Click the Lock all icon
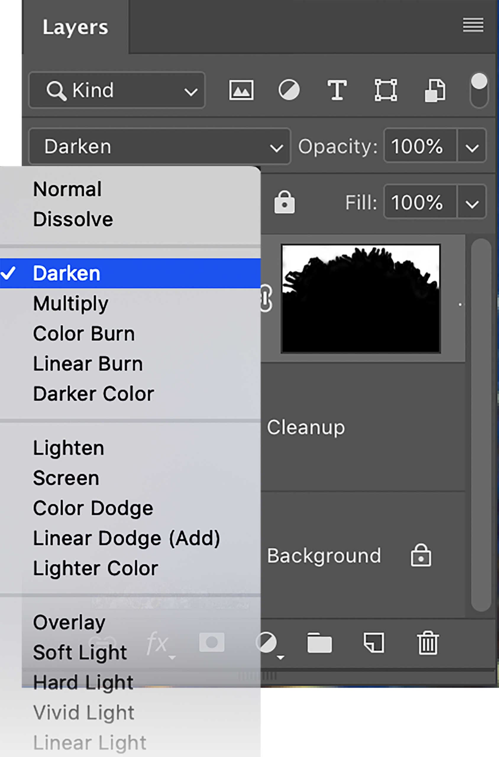499x757 pixels. 284,202
